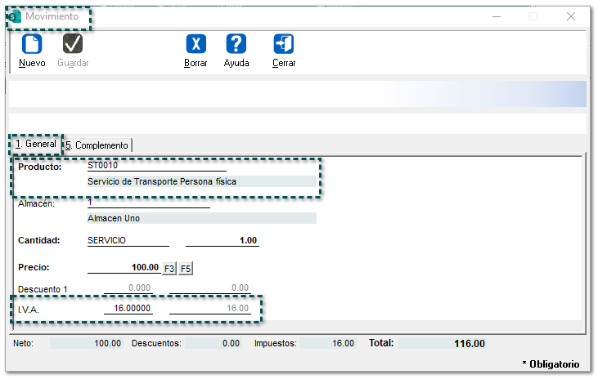Click the Movimiento window title
The image size is (598, 379).
[52, 16]
